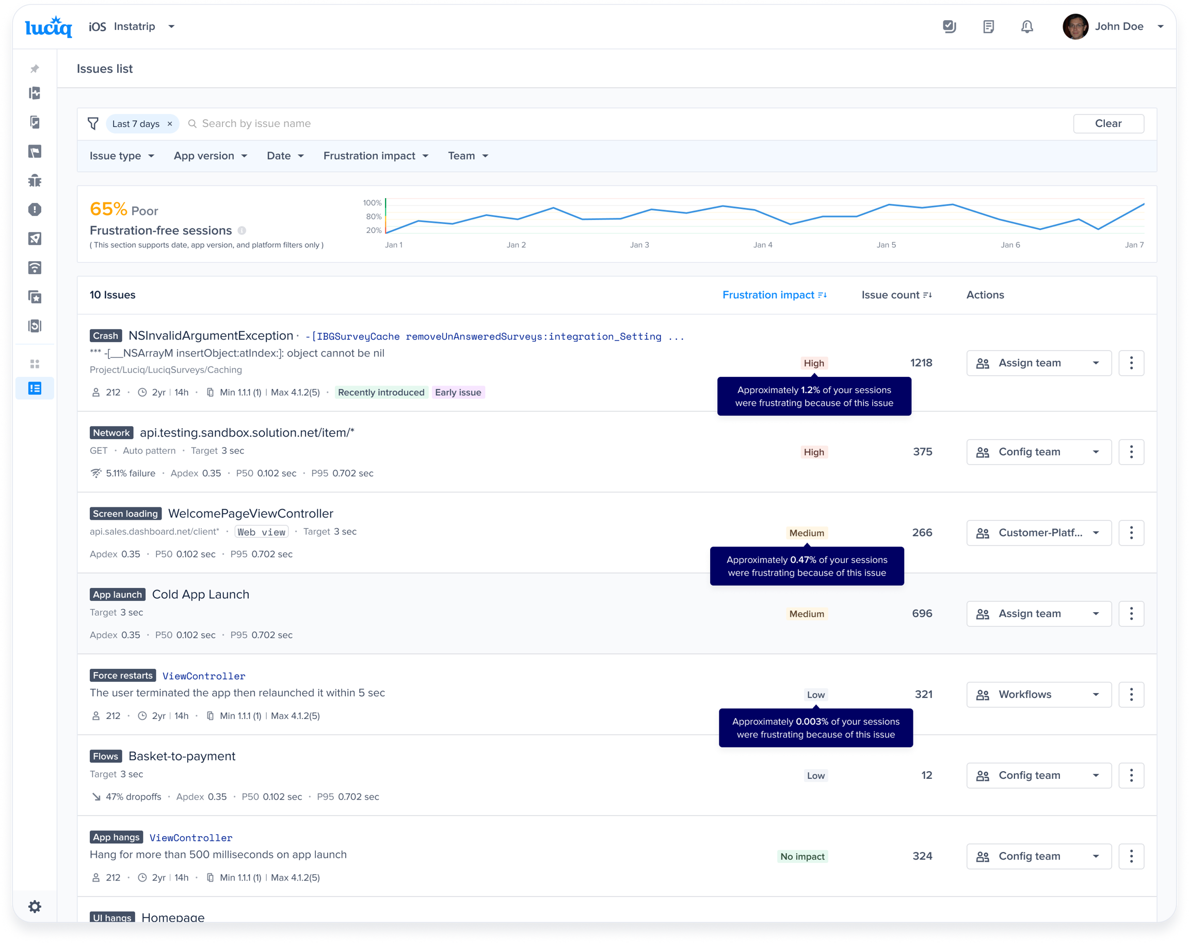Click the Search by issue name field
Viewport: 1189px width, 943px height.
(x=256, y=123)
